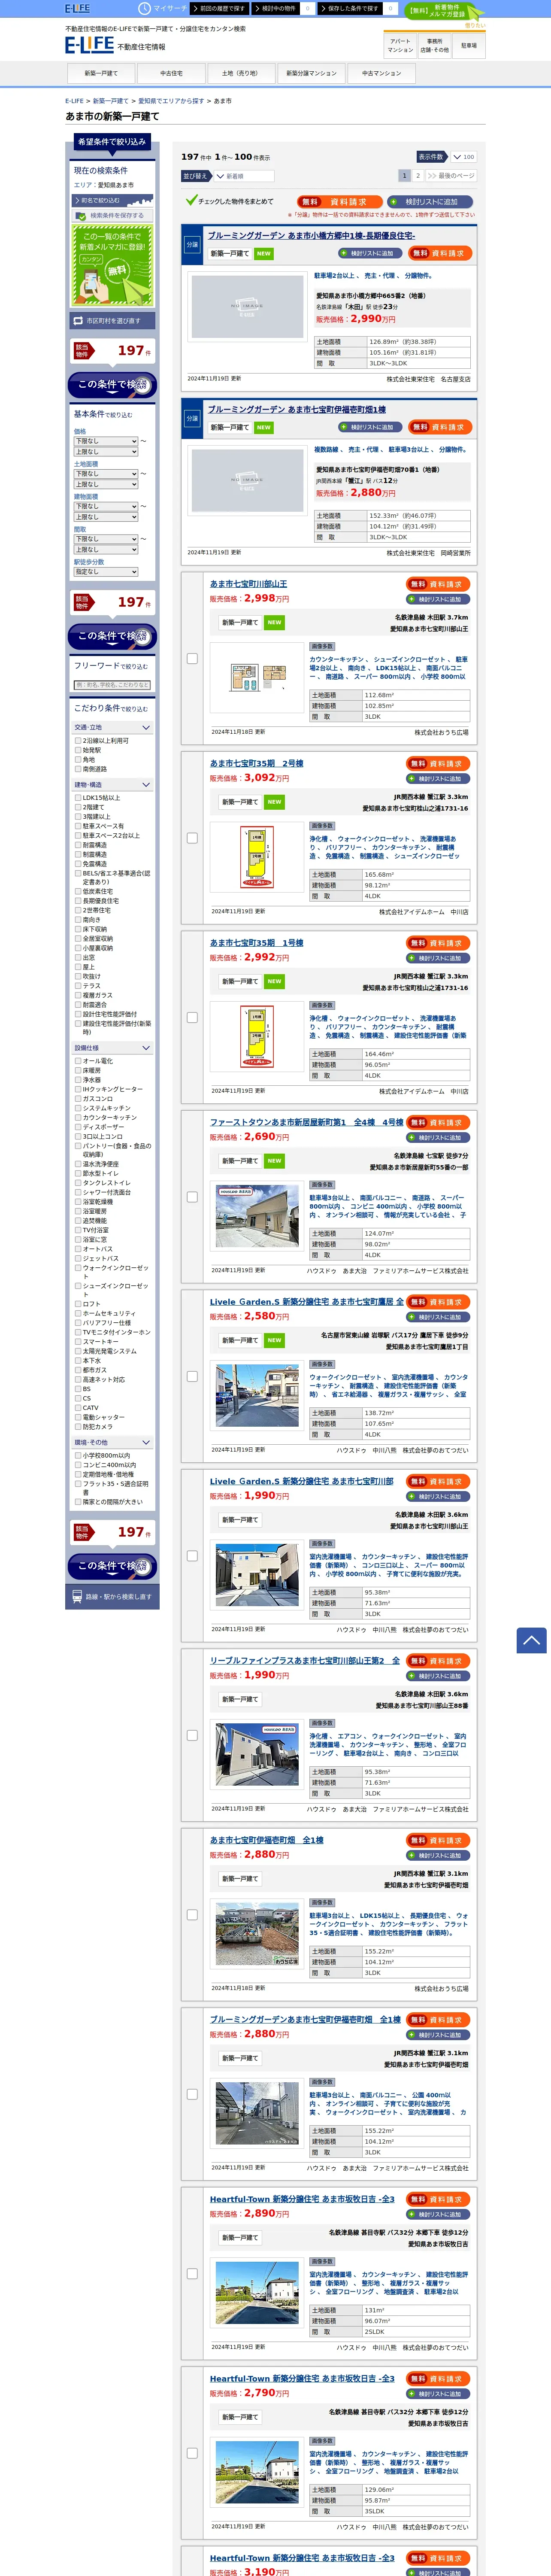Image resolution: width=551 pixels, height=2576 pixels.
Task: Select checkbox for 七宝町35期 2号棟 listing
Action: coord(192,838)
